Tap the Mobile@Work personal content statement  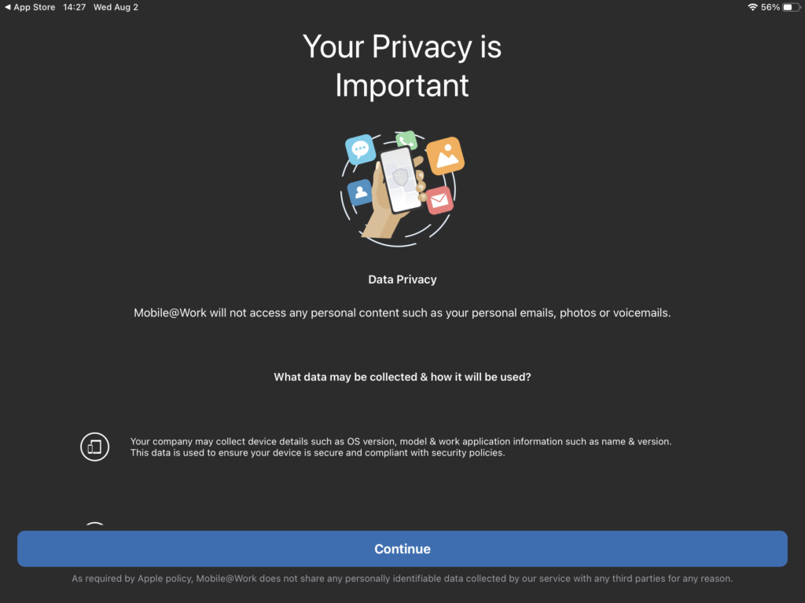click(402, 312)
